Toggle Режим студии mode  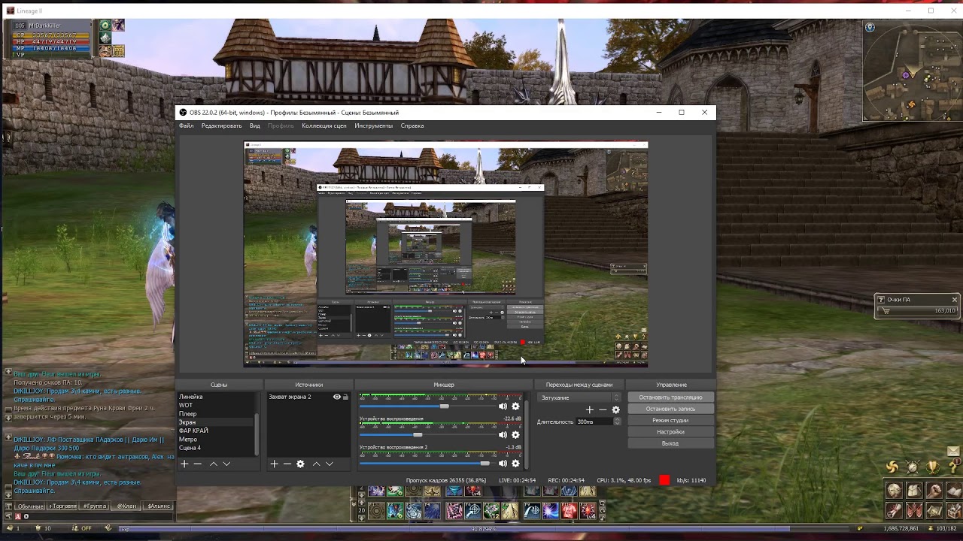point(670,421)
